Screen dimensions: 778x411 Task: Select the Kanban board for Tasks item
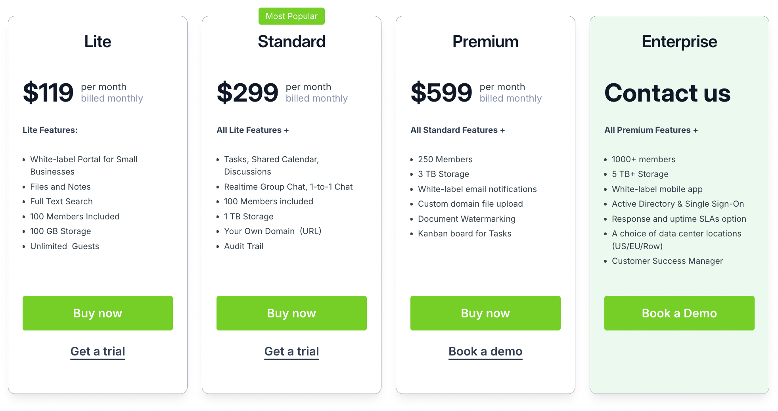[465, 234]
